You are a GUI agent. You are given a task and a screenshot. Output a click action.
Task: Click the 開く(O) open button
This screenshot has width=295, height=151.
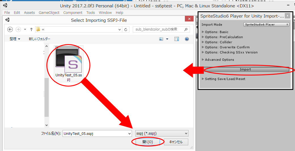[x=148, y=142]
